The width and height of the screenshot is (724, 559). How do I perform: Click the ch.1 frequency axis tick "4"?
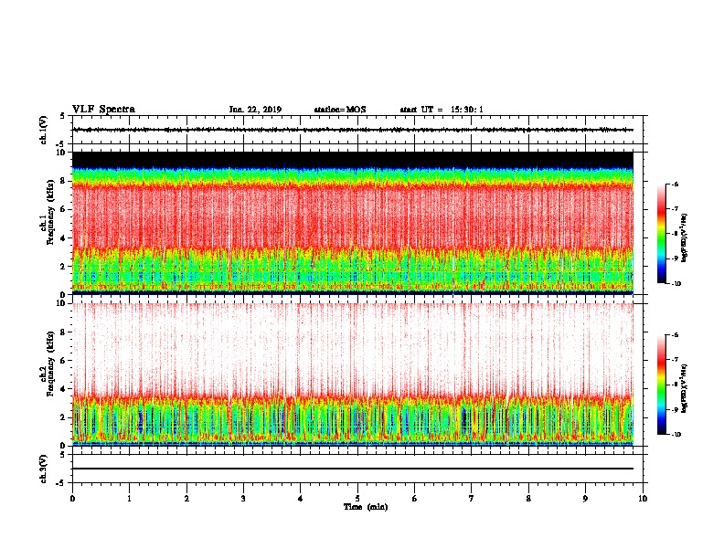(x=63, y=238)
